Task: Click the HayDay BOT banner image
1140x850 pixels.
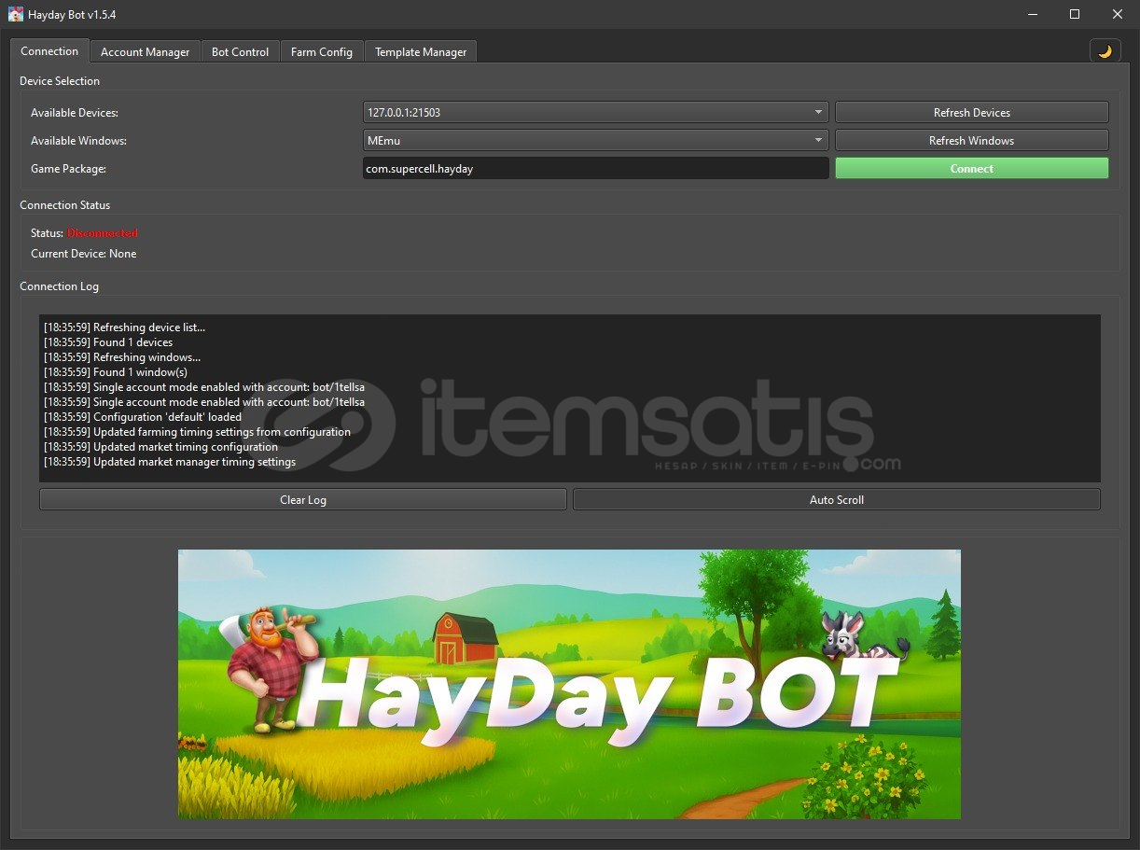Action: coord(569,684)
